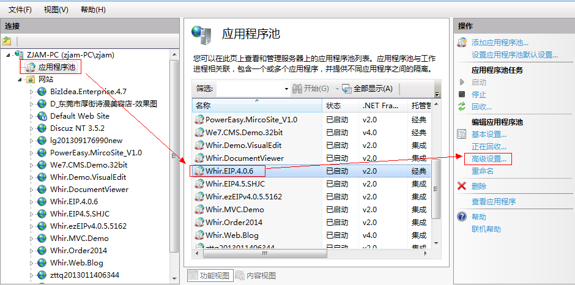This screenshot has height=285, width=575.
Task: Collapse the ZJAM-PC server node
Action: [8, 55]
